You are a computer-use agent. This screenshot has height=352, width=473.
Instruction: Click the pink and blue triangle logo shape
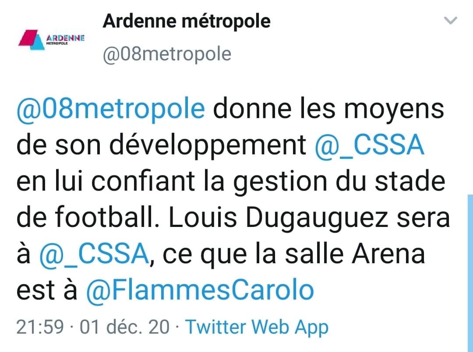click(x=31, y=39)
